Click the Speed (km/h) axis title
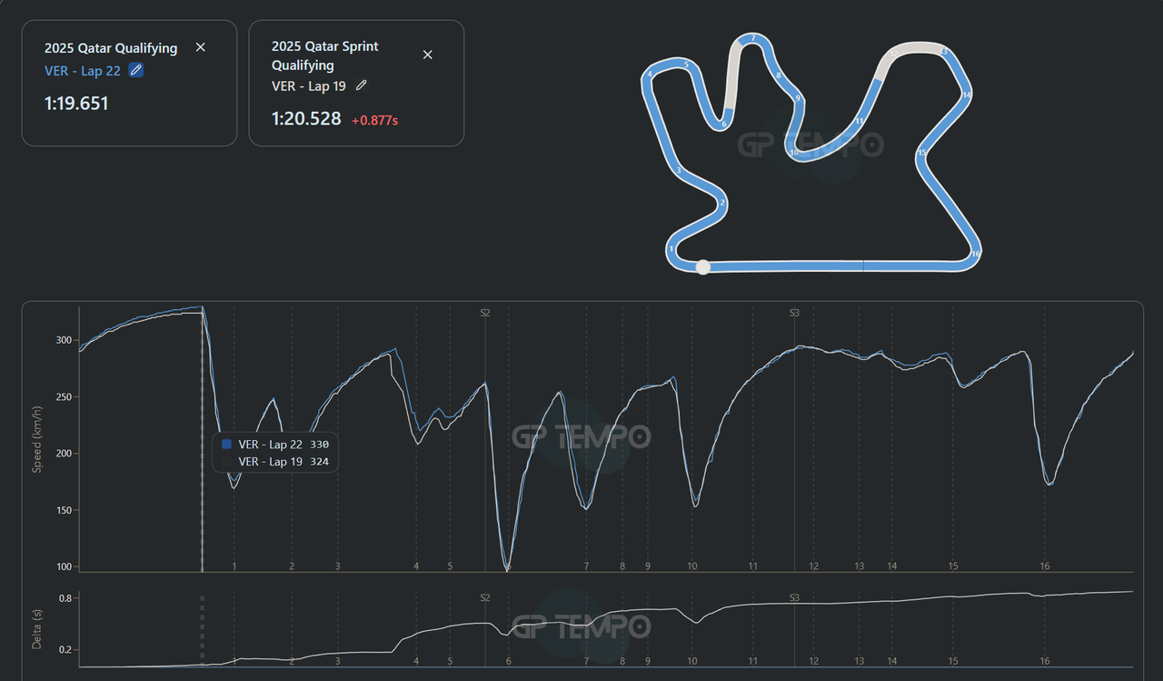Image resolution: width=1163 pixels, height=681 pixels. click(x=37, y=439)
